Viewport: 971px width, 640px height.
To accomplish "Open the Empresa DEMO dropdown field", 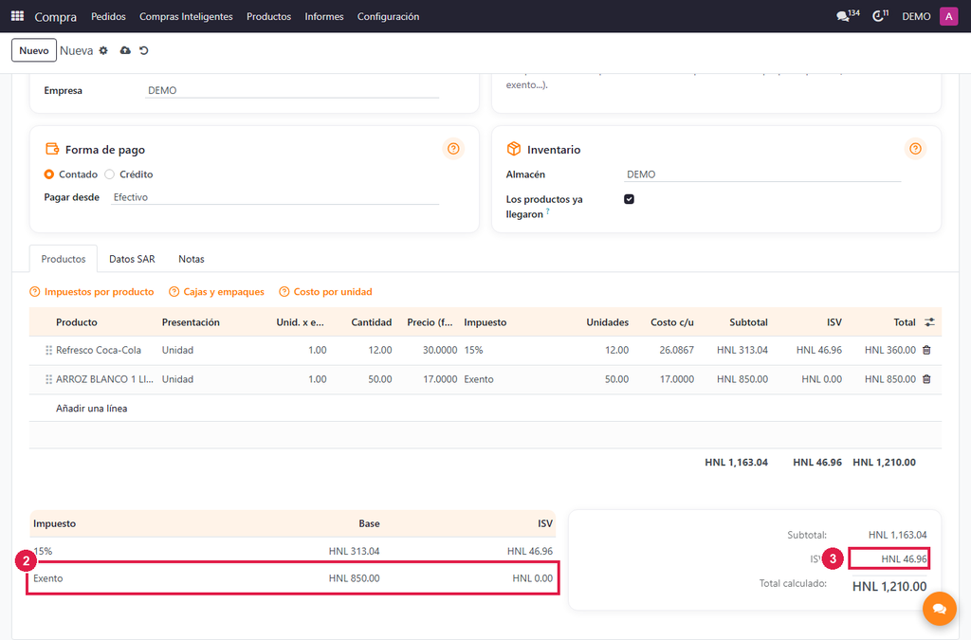I will pos(292,90).
